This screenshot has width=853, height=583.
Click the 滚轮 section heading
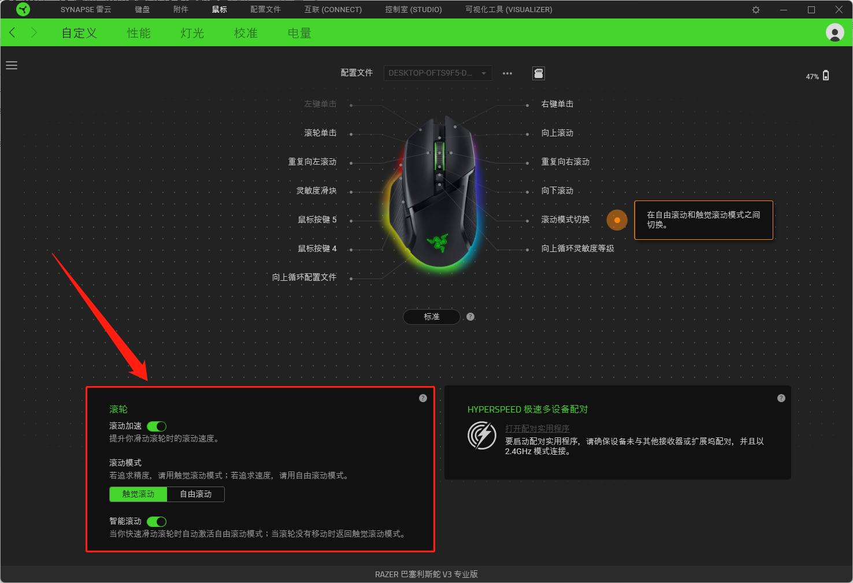118,410
